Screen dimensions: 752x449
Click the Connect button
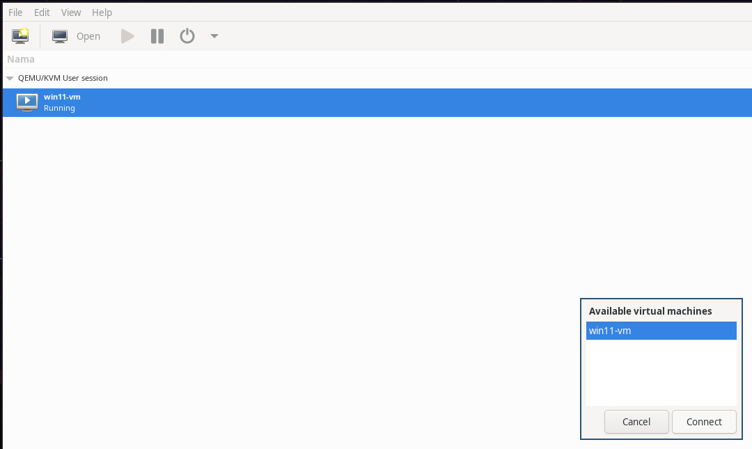pyautogui.click(x=703, y=422)
